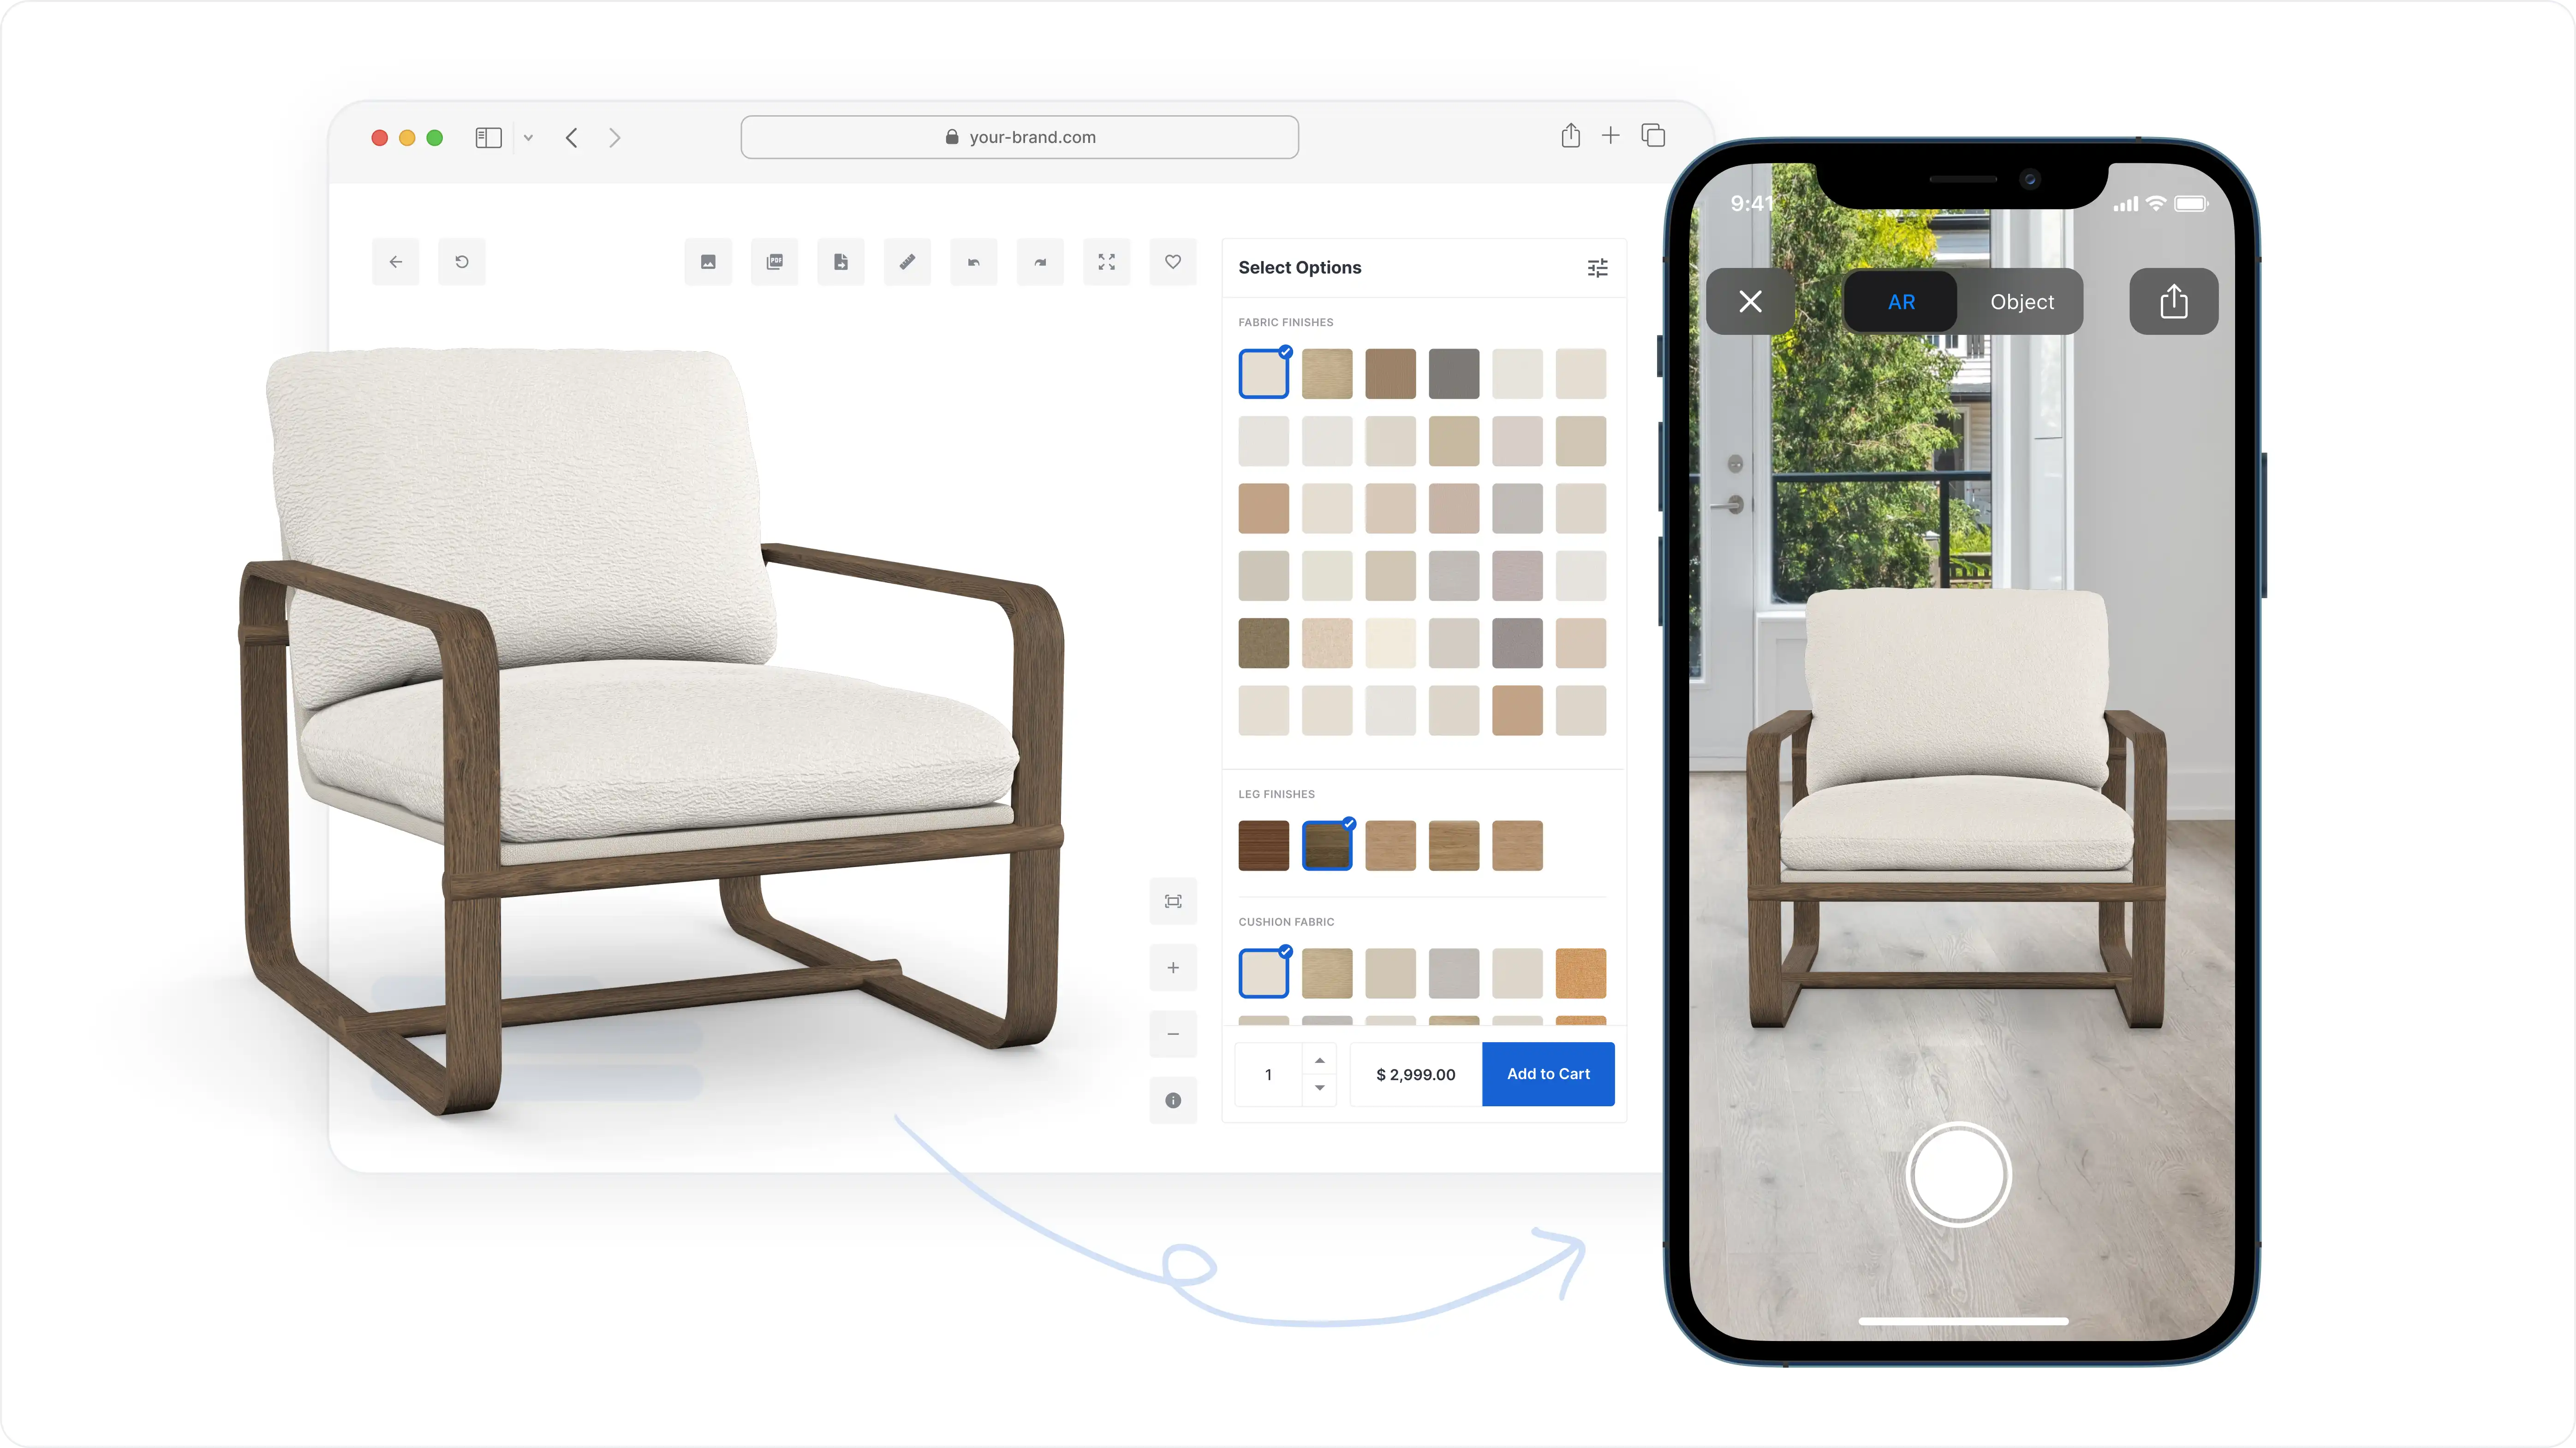Click the Select Options heading
The width and height of the screenshot is (2576, 1448).
click(x=1300, y=268)
